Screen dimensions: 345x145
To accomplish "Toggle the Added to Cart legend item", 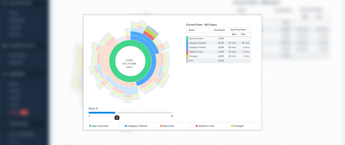I will pos(205,126).
